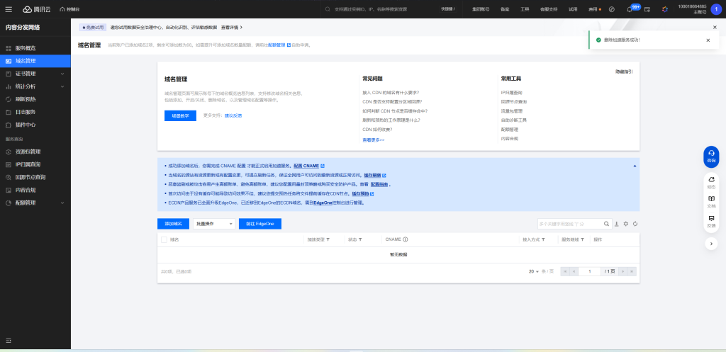Open the 接入方式 column filter
This screenshot has width=726, height=352.
tap(543, 240)
